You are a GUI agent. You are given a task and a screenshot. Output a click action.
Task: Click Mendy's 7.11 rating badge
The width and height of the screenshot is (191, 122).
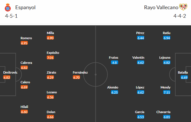167,92
